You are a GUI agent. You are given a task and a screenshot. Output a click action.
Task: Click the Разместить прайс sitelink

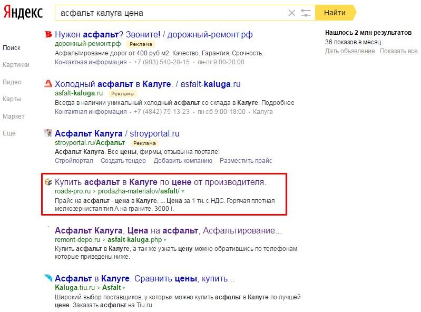click(246, 161)
